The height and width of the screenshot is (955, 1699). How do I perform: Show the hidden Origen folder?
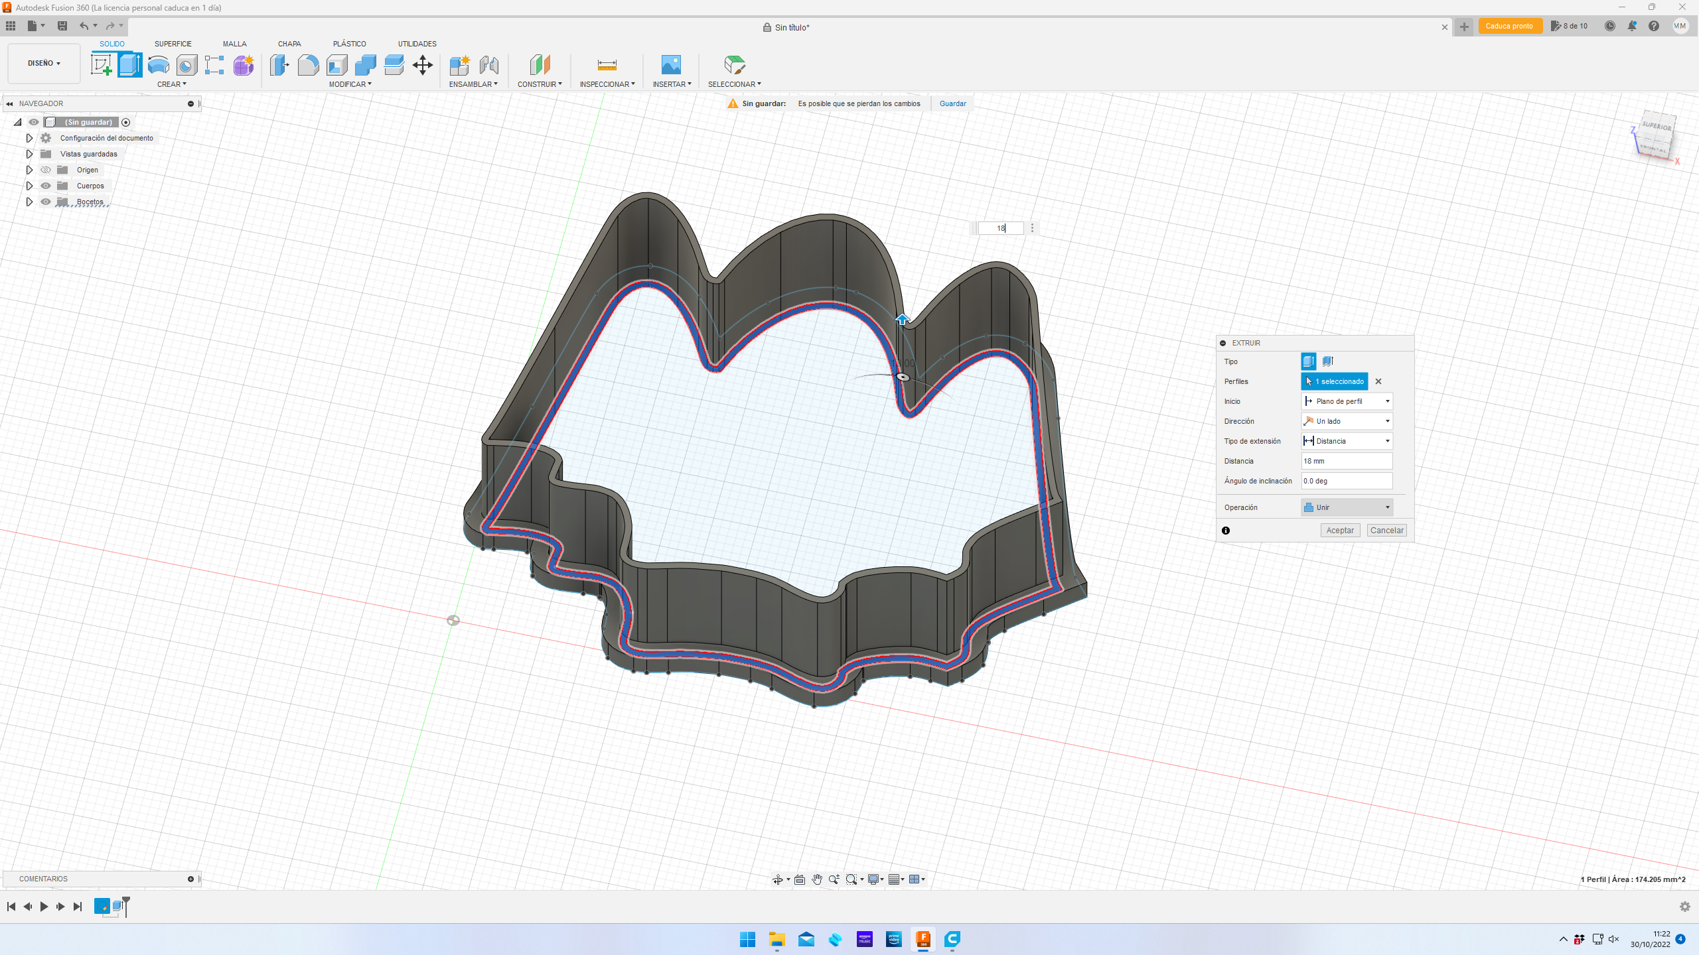pos(46,170)
